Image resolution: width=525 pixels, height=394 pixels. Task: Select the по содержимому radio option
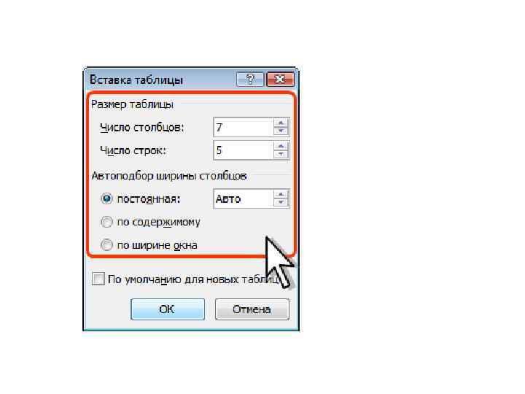(x=106, y=222)
